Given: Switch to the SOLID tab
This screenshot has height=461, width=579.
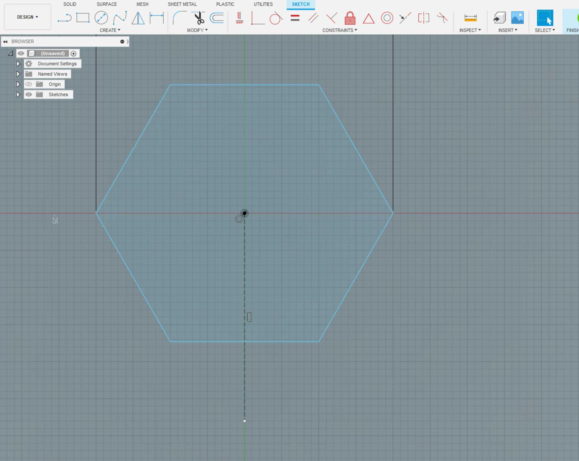Looking at the screenshot, I should click(x=70, y=4).
